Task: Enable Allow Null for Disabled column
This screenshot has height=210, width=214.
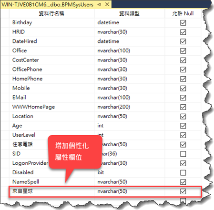Action: (x=183, y=172)
